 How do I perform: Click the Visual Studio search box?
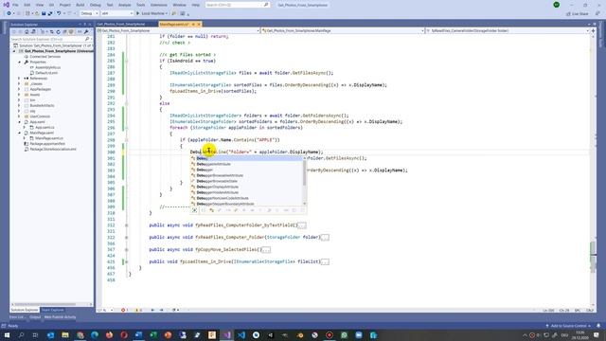tap(237, 5)
